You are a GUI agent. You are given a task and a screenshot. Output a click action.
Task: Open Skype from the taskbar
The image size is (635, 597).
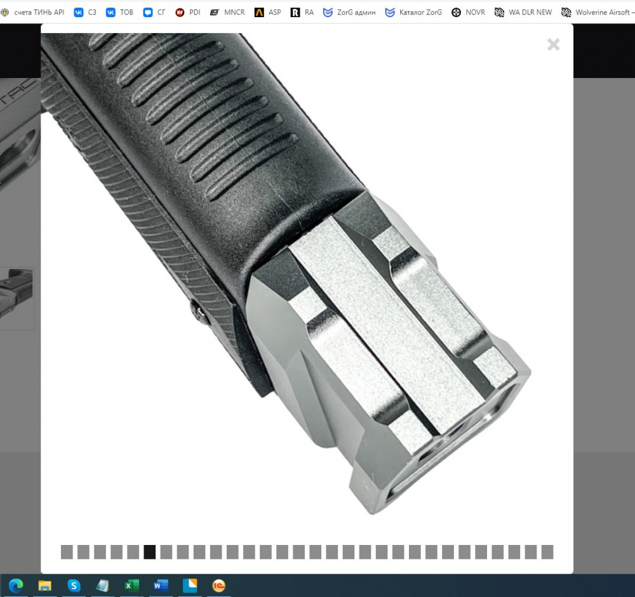click(74, 586)
